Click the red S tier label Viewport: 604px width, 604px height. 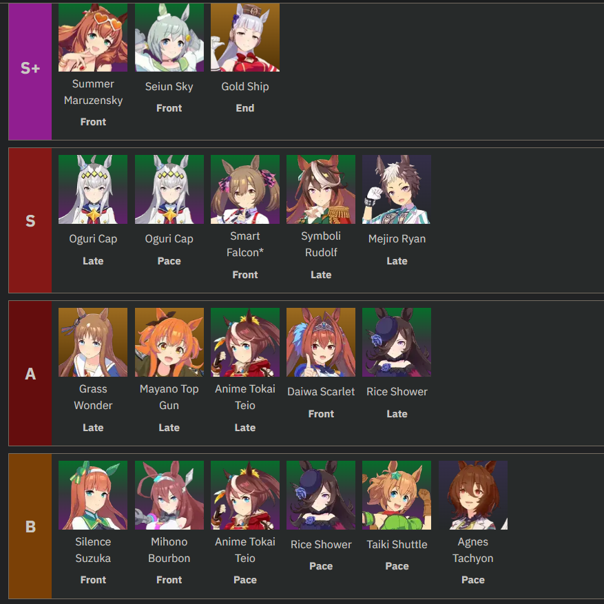[x=30, y=221]
